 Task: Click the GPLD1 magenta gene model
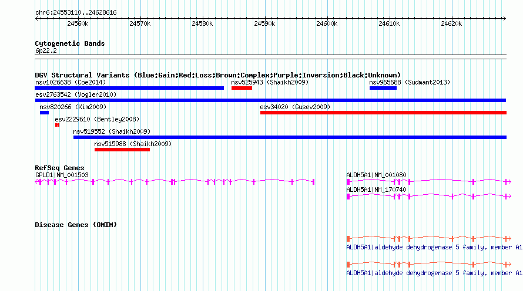pos(175,181)
